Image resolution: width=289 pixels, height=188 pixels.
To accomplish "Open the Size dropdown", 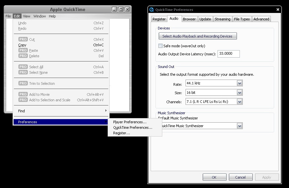I will 240,92.
